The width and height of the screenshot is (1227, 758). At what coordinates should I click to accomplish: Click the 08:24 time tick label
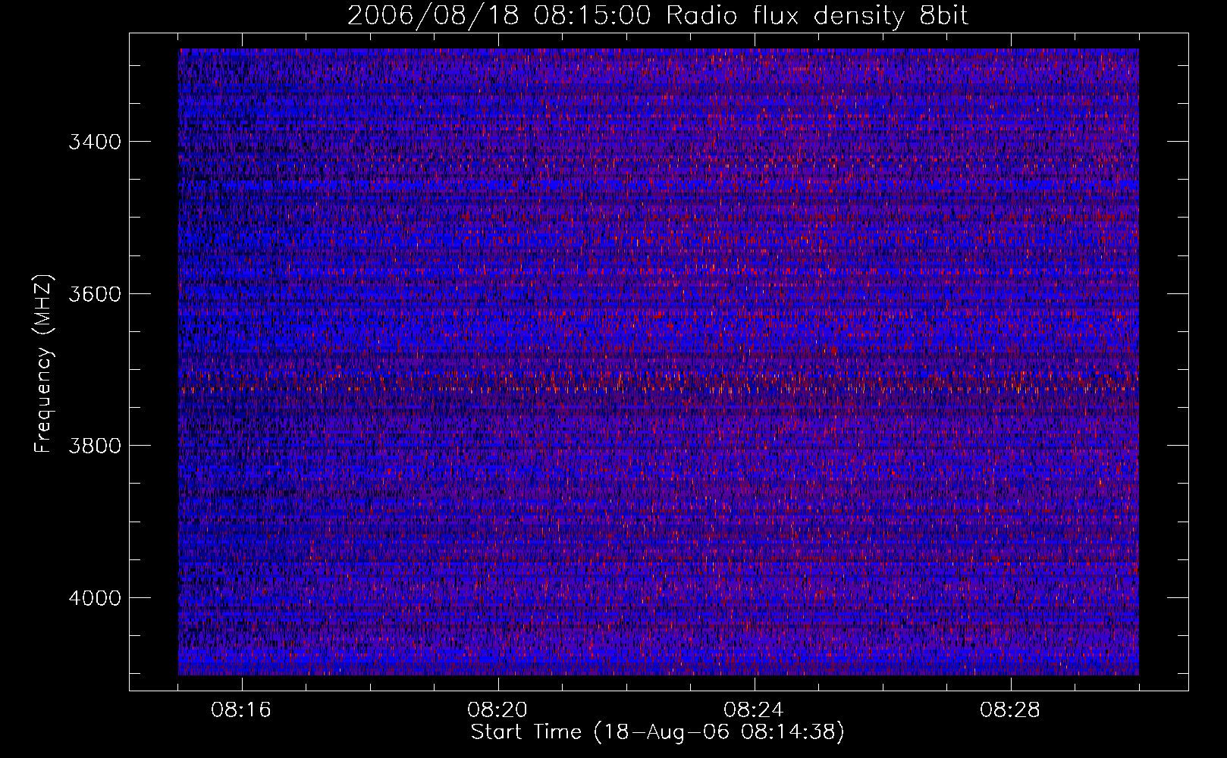coord(754,710)
